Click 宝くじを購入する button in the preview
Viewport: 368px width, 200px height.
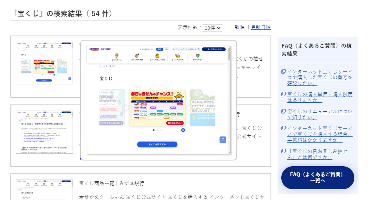(157, 144)
